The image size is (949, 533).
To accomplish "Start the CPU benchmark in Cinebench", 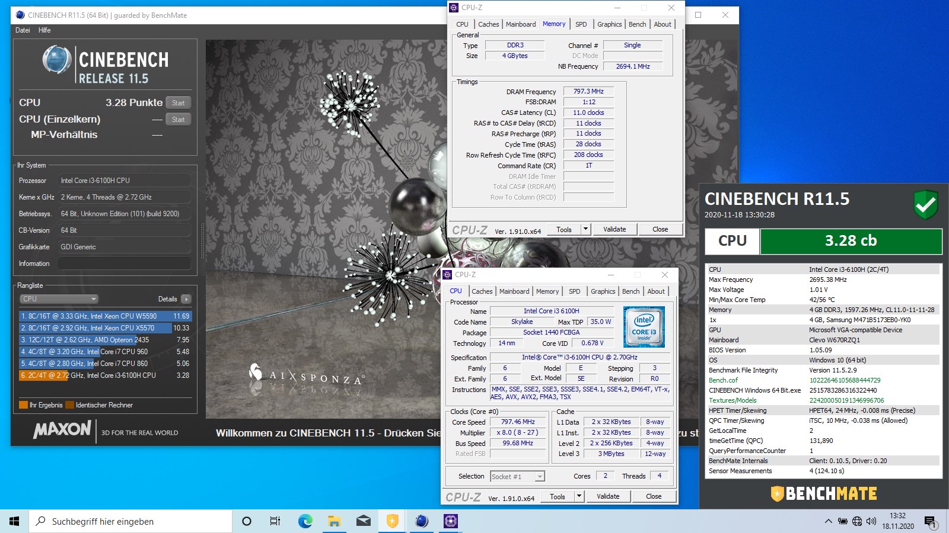I will pos(179,103).
